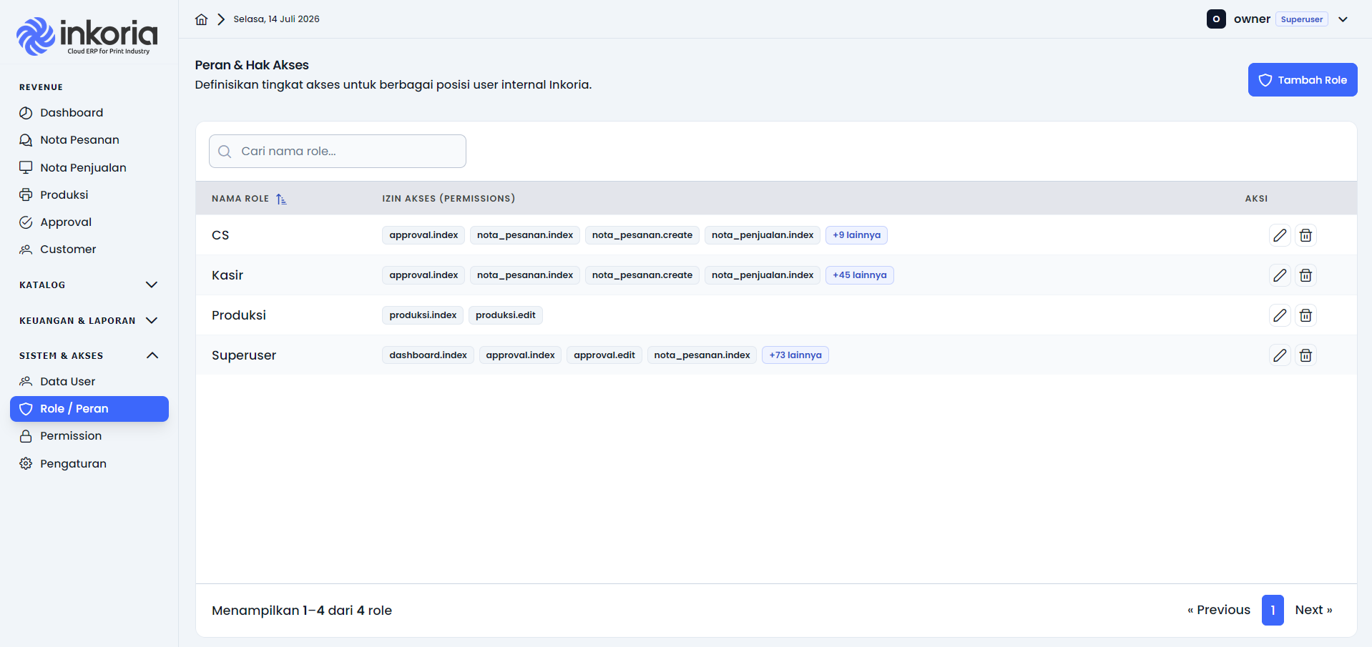Delete the CS role via trash icon
This screenshot has height=647, width=1372.
coord(1305,235)
